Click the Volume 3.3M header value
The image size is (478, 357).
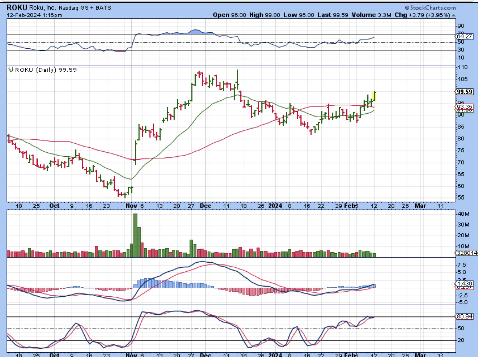click(371, 15)
